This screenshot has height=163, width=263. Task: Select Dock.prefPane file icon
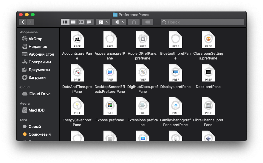[x=208, y=73]
